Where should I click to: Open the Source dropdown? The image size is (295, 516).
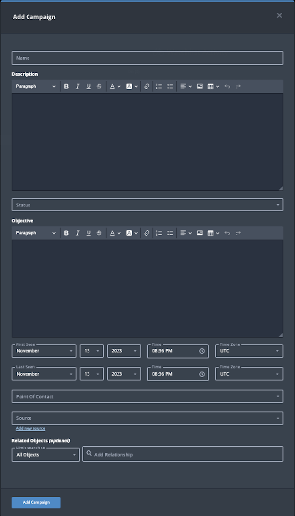(147, 418)
